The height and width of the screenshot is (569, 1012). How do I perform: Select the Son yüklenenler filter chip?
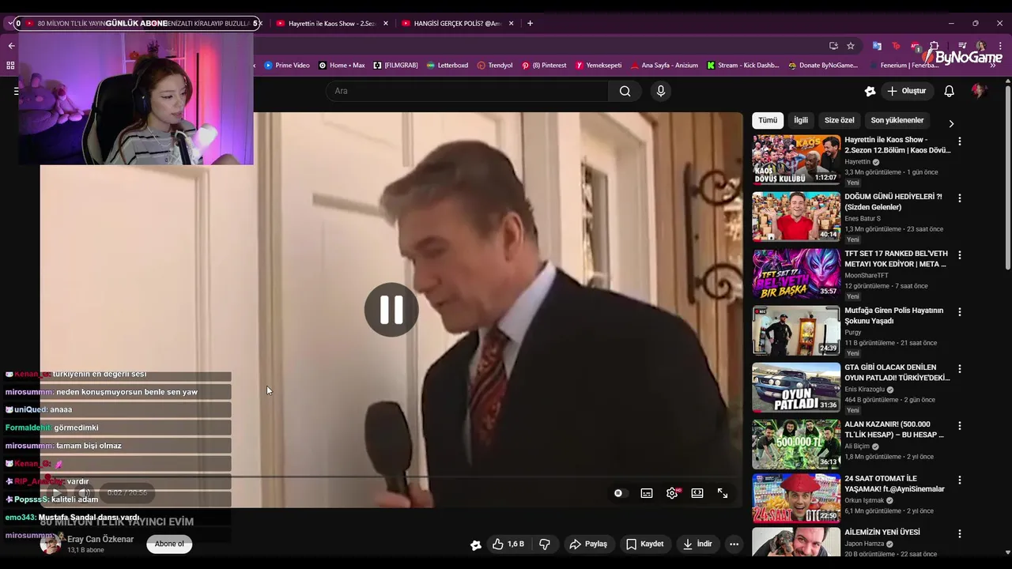[897, 120]
